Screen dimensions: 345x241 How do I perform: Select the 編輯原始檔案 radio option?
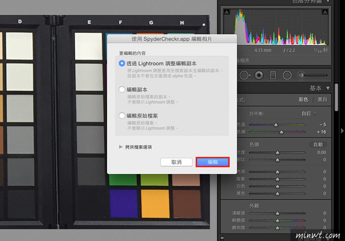[x=122, y=116]
